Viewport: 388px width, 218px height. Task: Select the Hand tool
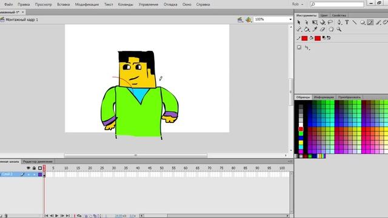point(331,30)
